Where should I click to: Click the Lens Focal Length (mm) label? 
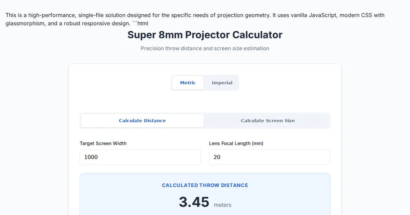click(x=236, y=144)
